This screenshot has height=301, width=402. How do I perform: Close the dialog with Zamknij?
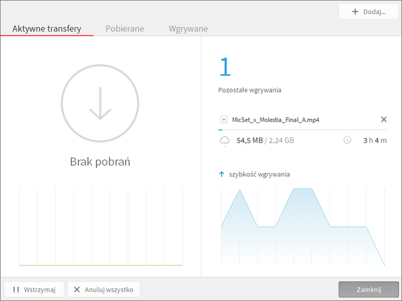pyautogui.click(x=369, y=289)
